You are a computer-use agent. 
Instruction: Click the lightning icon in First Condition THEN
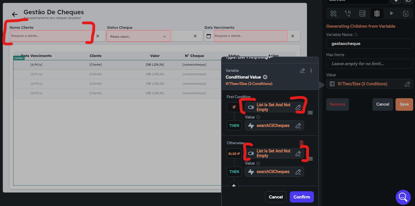pyautogui.click(x=251, y=126)
